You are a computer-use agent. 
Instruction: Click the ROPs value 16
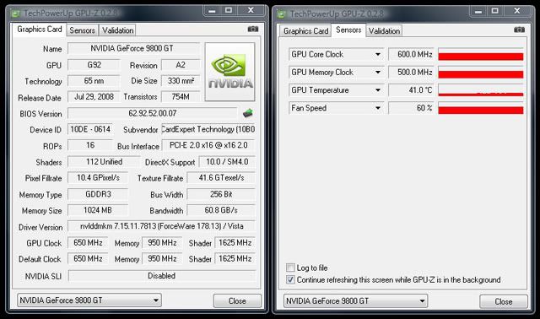pos(90,145)
